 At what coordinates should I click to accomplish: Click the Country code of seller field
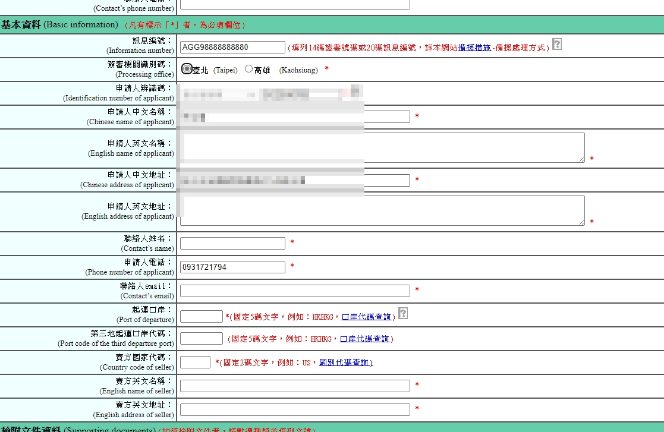195,362
